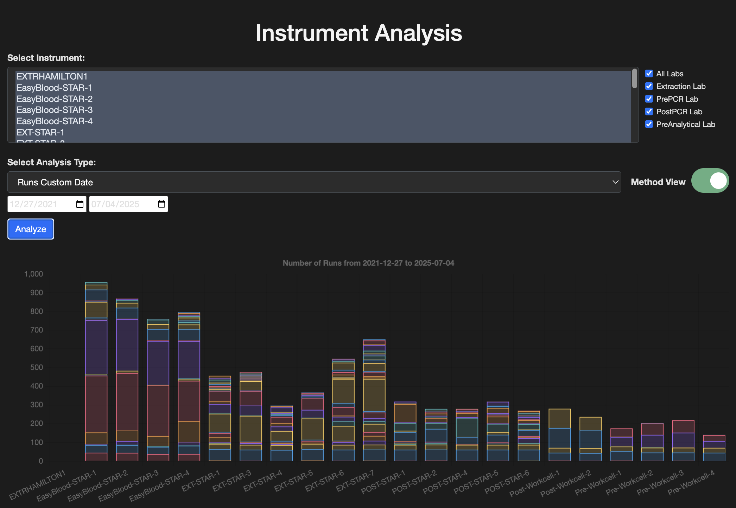Click the chart title text

[368, 263]
